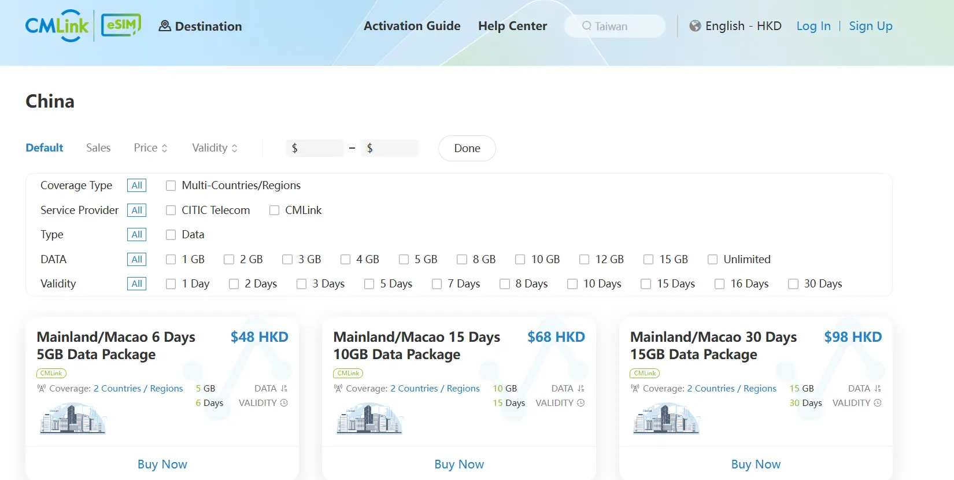Open 2 Countries / Regions link on $48 package
954x480 pixels.
138,389
